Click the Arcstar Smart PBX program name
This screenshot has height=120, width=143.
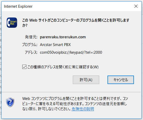click(55, 45)
